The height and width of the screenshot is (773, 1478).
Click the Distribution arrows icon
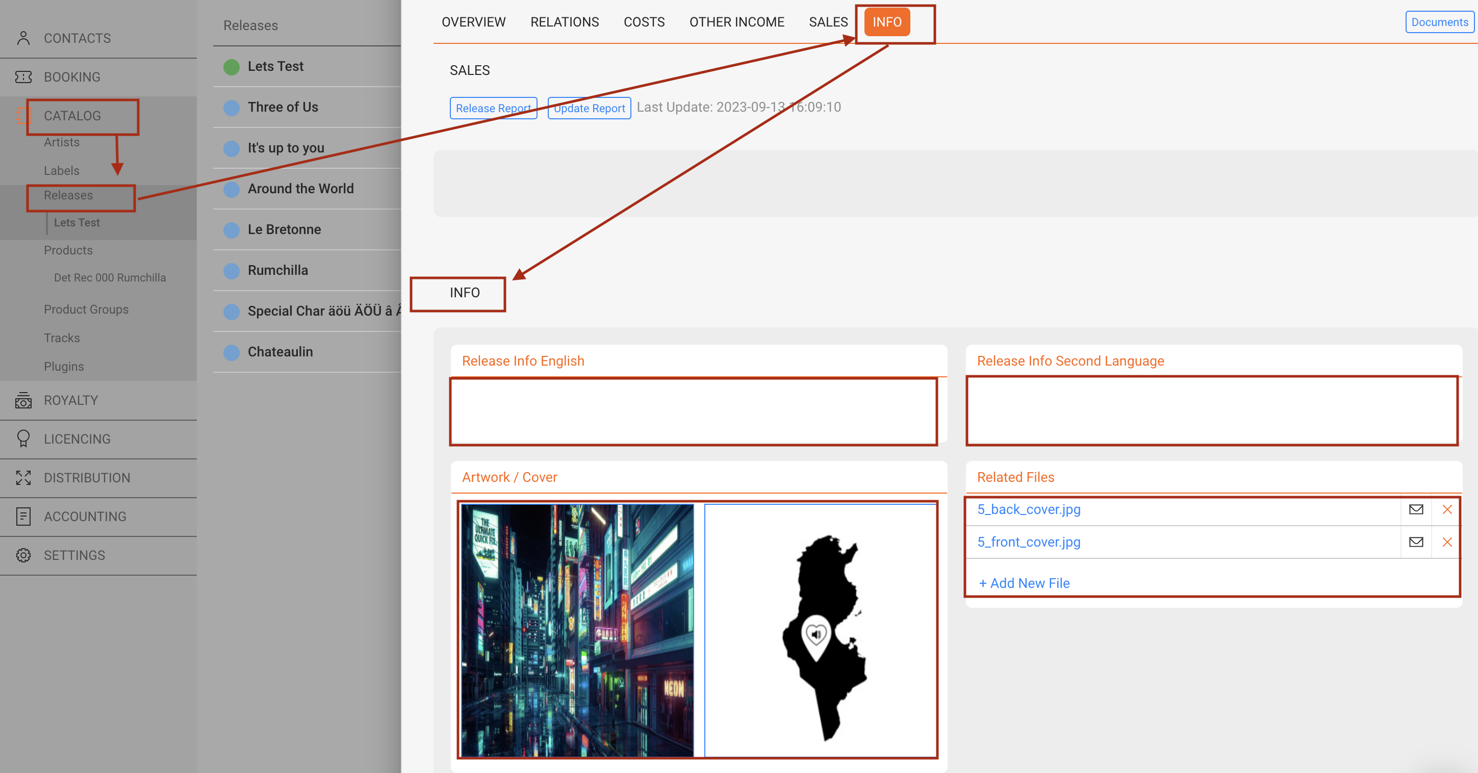23,478
